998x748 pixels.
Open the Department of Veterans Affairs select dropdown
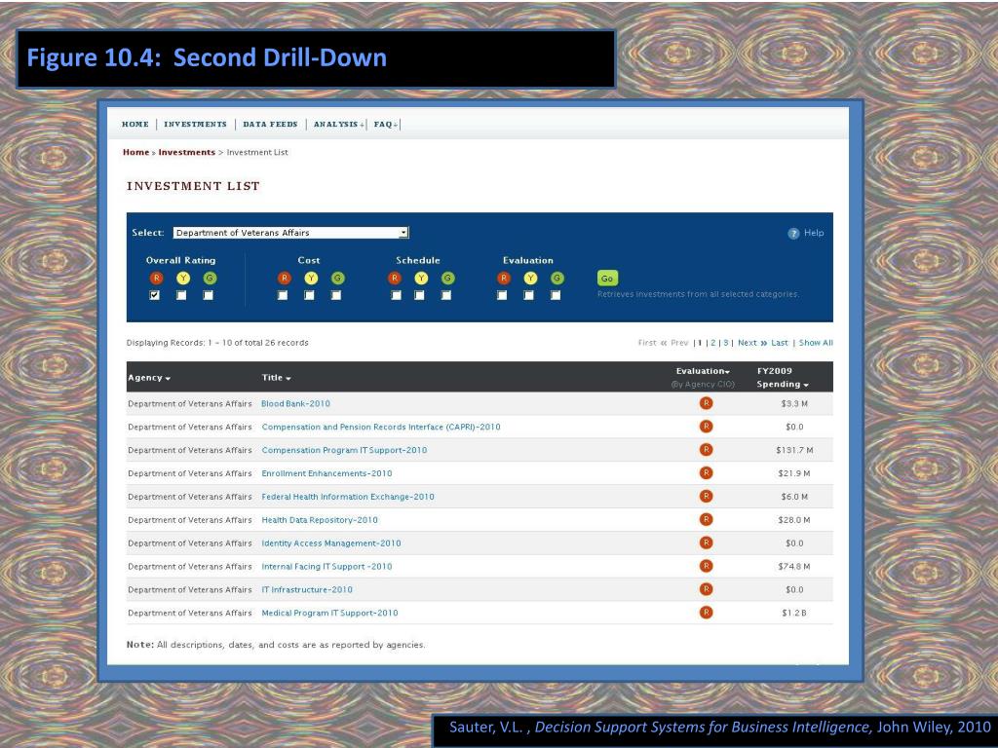290,233
